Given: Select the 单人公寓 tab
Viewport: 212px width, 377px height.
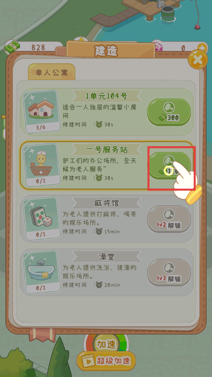Looking at the screenshot, I should pyautogui.click(x=52, y=72).
